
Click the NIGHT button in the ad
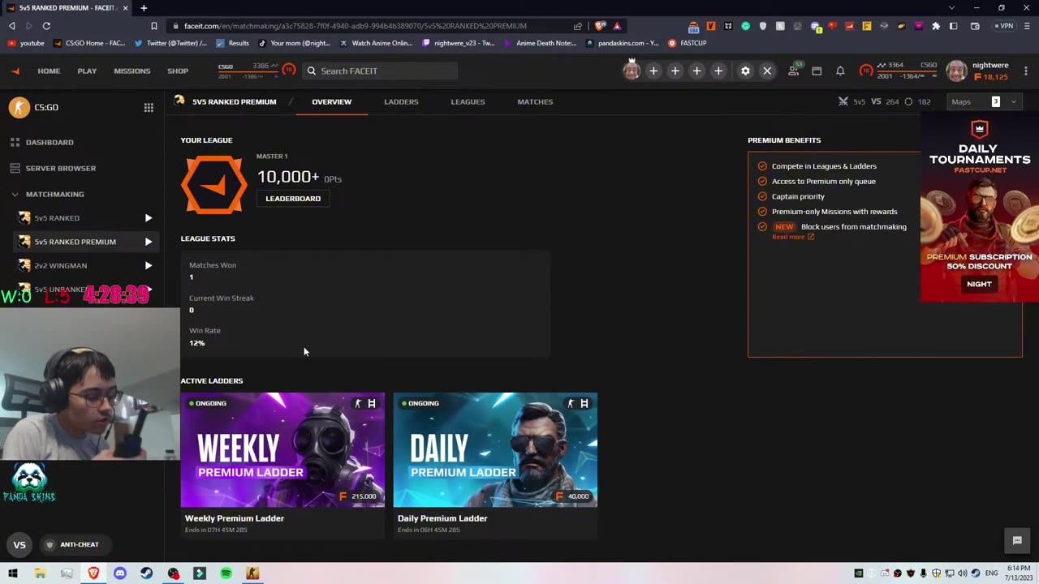tap(979, 284)
